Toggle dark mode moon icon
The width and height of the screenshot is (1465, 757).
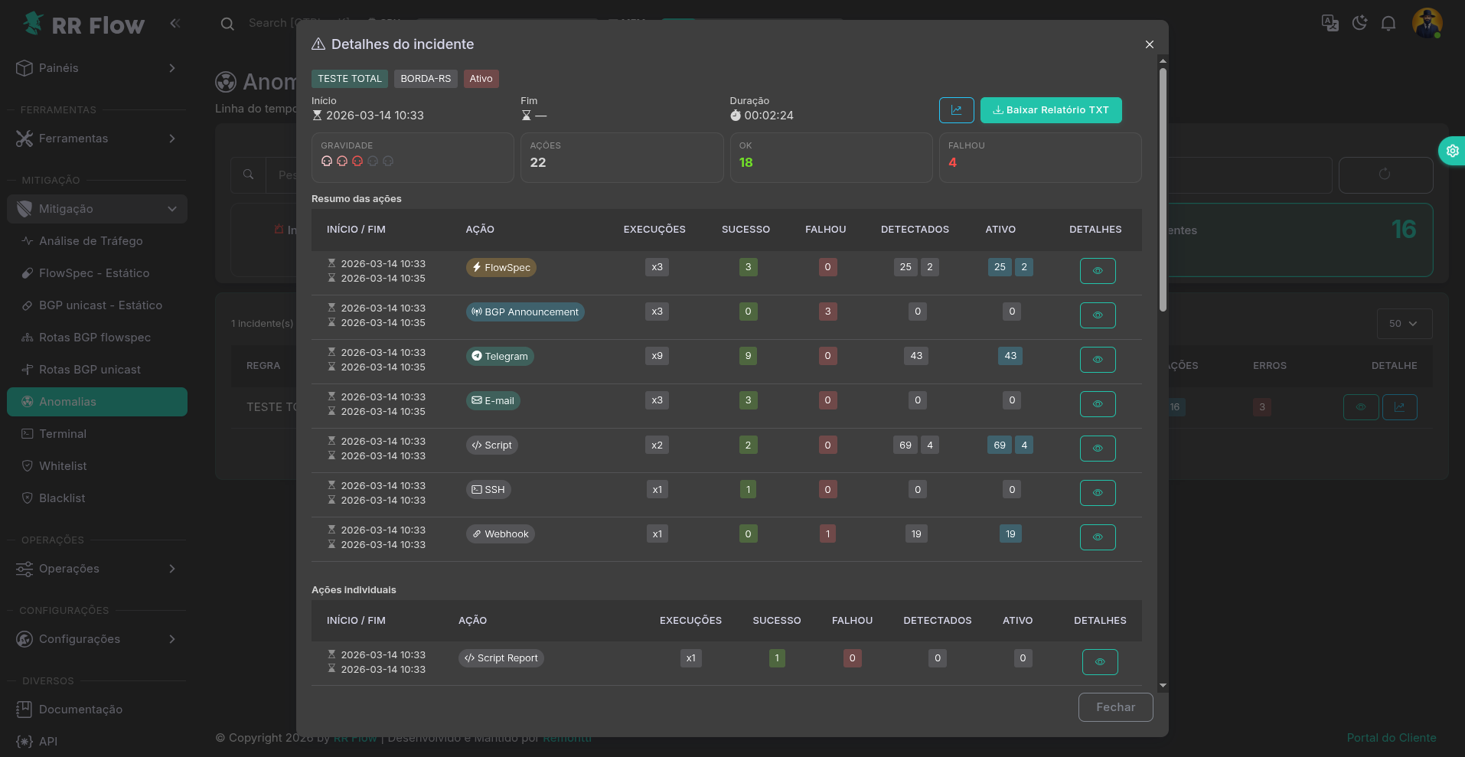coord(1359,23)
